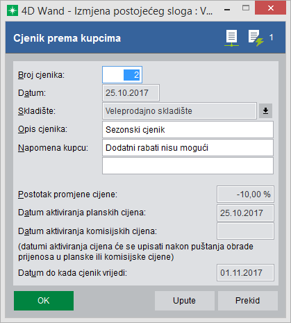This screenshot has width=291, height=323.
Task: Minimize the 4D Wand dialog window
Action: point(227,10)
